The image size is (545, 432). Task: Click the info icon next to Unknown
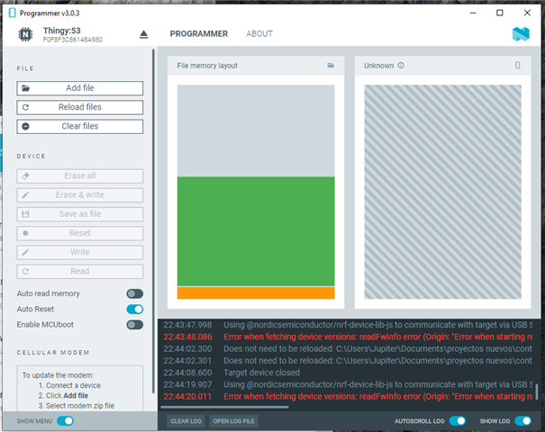[x=401, y=66]
